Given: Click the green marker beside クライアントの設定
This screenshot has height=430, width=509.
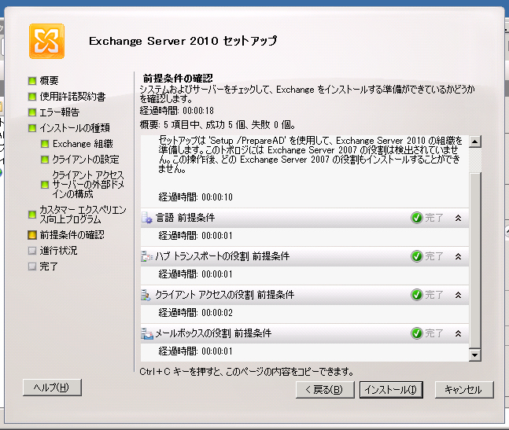Looking at the screenshot, I should tap(45, 160).
